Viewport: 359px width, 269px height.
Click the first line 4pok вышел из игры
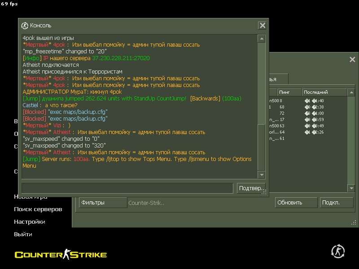tap(48, 38)
